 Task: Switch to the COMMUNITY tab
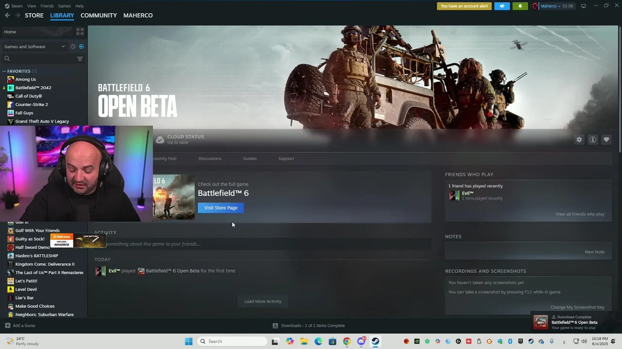point(99,16)
